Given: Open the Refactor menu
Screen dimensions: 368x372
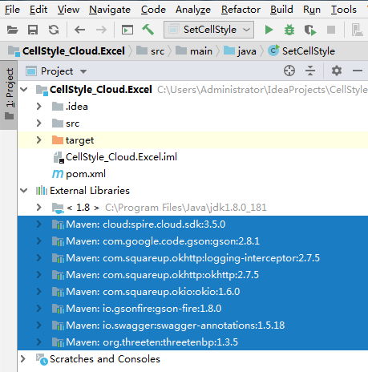Looking at the screenshot, I should [241, 10].
